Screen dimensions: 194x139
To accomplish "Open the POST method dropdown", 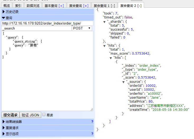I will pyautogui.click(x=82, y=28).
